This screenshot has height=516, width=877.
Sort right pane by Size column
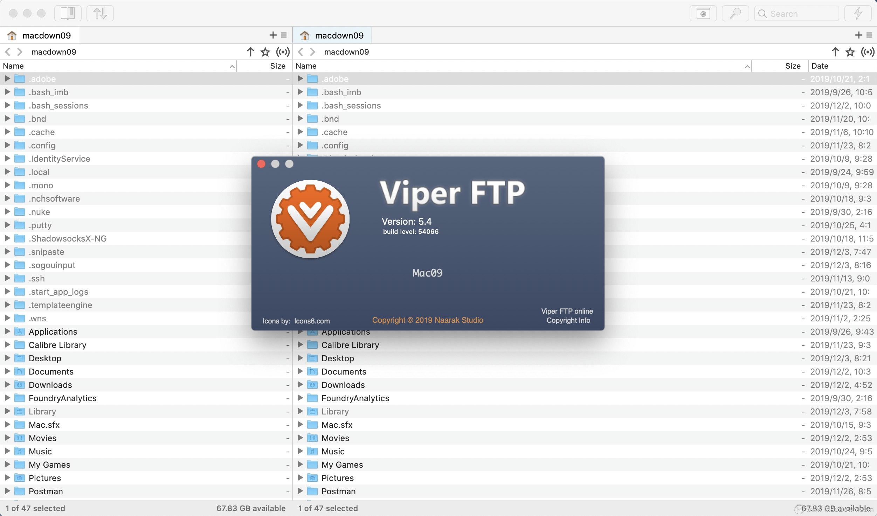click(x=780, y=66)
